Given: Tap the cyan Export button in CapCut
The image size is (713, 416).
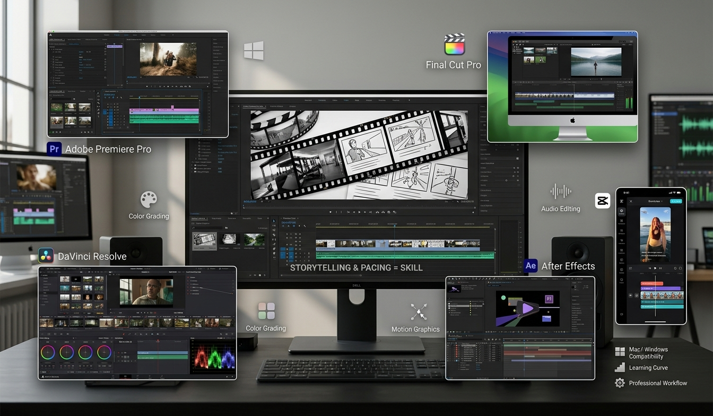Looking at the screenshot, I should pyautogui.click(x=676, y=201).
